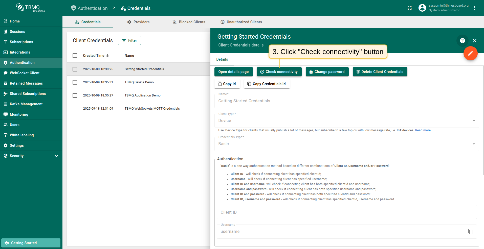Go to Retained Messages in sidebar
This screenshot has height=249, width=484.
[26, 83]
